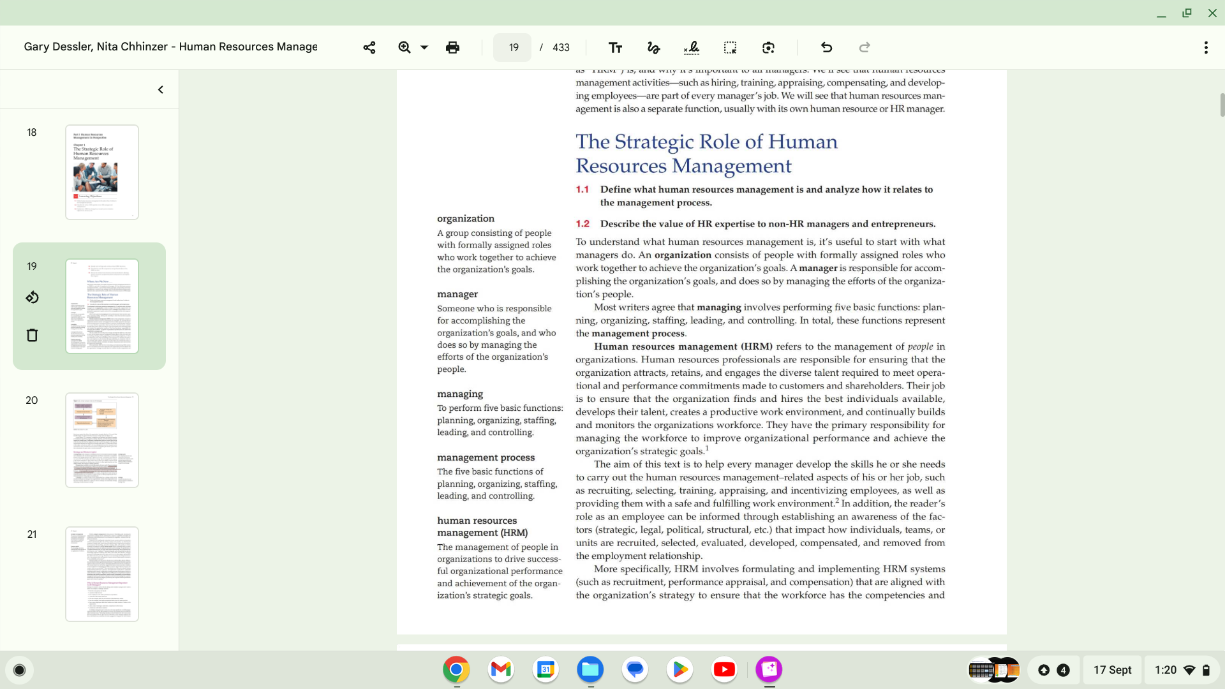
Task: Print the document with the printer icon
Action: [x=452, y=47]
